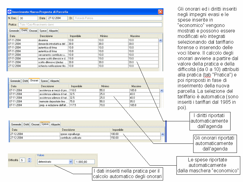This screenshot has width=243, height=182.
Task: Click the Pratica field Tizio / Caio-Risarcimento danni
Action: 90,25
